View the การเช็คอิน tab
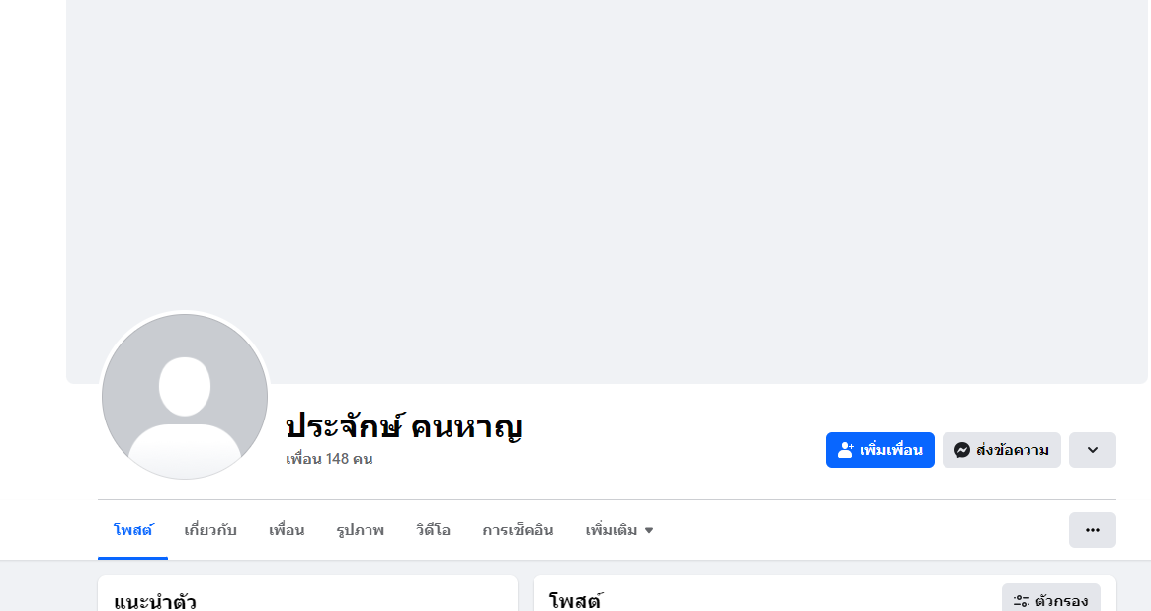The image size is (1151, 611). (x=518, y=530)
